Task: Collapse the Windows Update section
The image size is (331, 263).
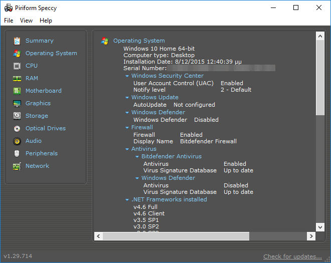Action: tap(127, 98)
